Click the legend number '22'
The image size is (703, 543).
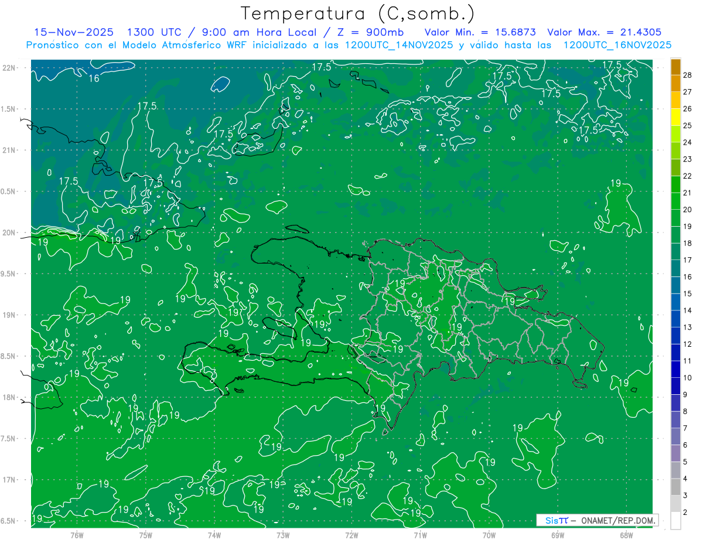pyautogui.click(x=687, y=176)
